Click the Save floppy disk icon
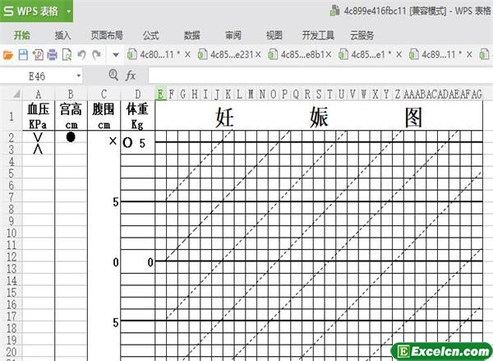 click(23, 55)
